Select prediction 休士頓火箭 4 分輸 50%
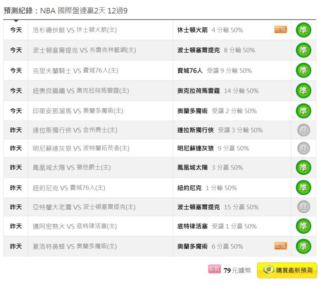The width and height of the screenshot is (318, 285). point(210,30)
